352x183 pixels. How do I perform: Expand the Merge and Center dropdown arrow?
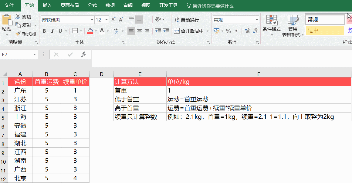point(207,31)
